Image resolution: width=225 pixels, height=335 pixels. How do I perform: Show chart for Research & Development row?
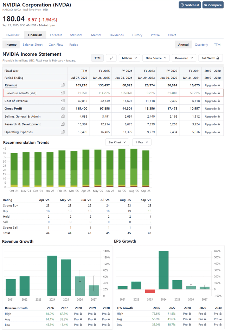63,124
